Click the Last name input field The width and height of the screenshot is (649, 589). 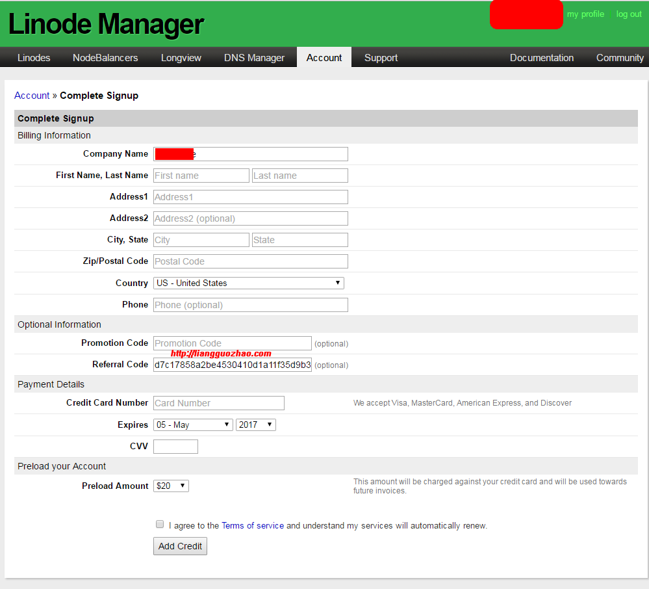[299, 176]
